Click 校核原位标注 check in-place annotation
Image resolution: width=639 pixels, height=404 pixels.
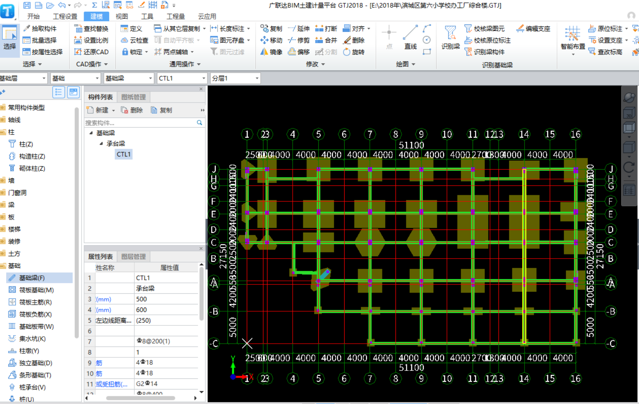point(488,41)
